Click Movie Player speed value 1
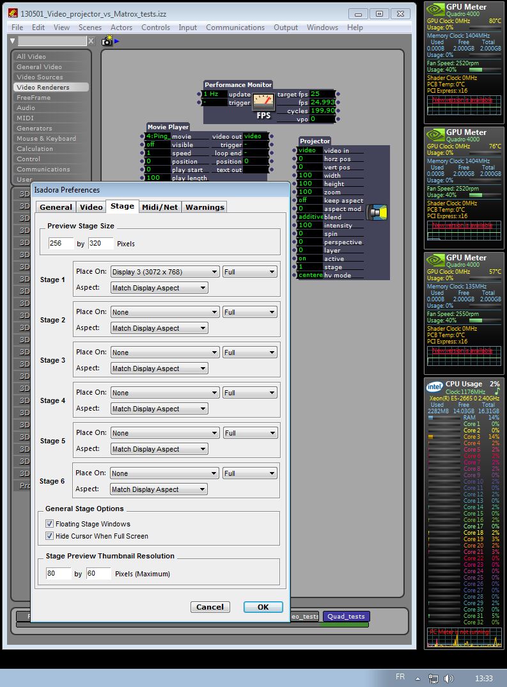Screen dimensions: 507x687 (158, 153)
